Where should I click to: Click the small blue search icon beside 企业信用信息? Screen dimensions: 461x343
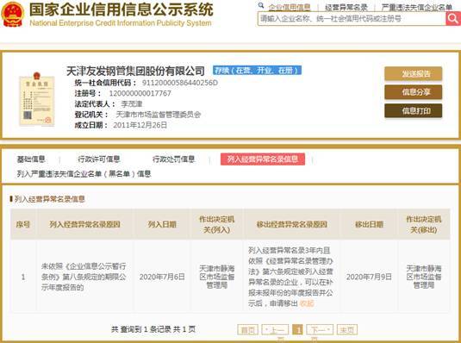[x=261, y=5]
